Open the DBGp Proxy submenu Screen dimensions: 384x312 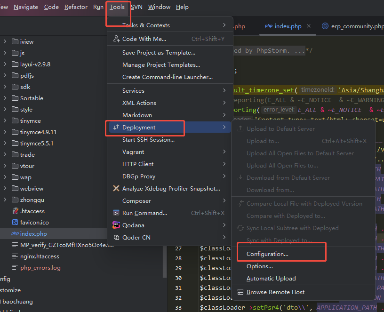pos(170,176)
